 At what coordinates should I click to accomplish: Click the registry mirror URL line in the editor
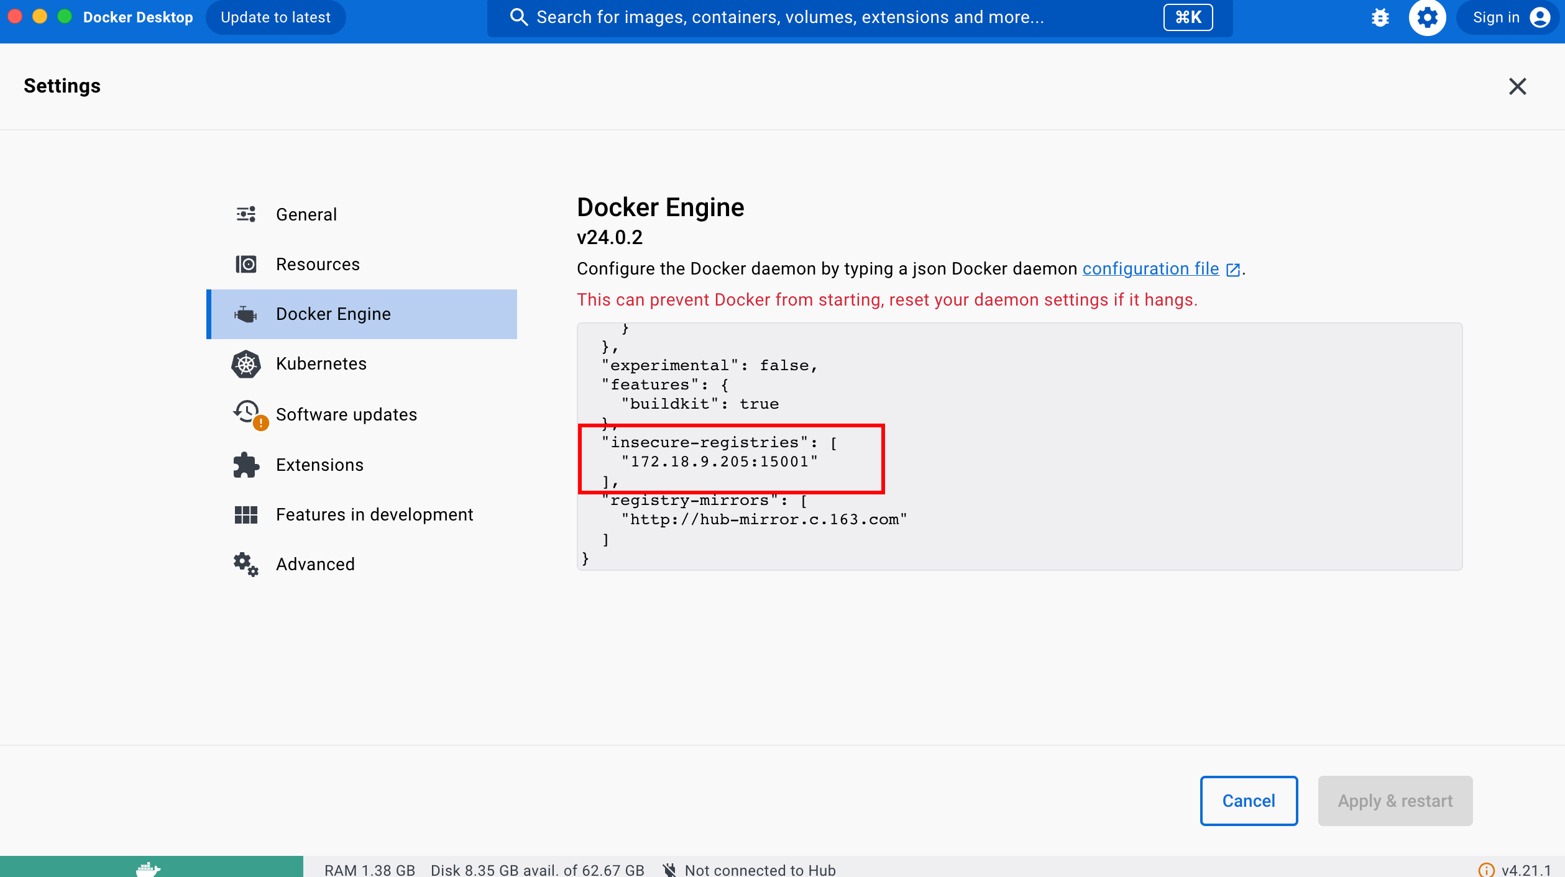(764, 519)
